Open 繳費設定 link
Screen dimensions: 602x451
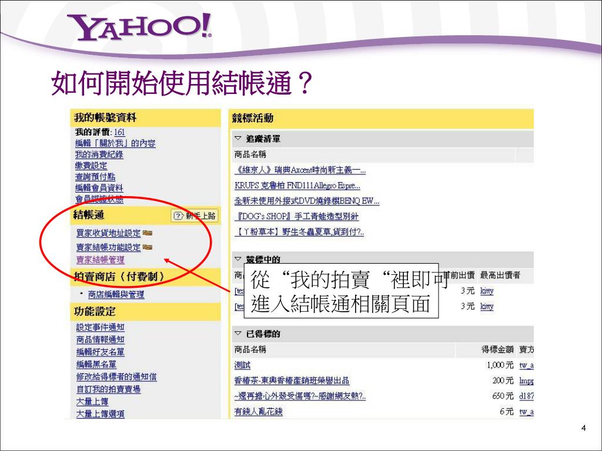[x=91, y=166]
